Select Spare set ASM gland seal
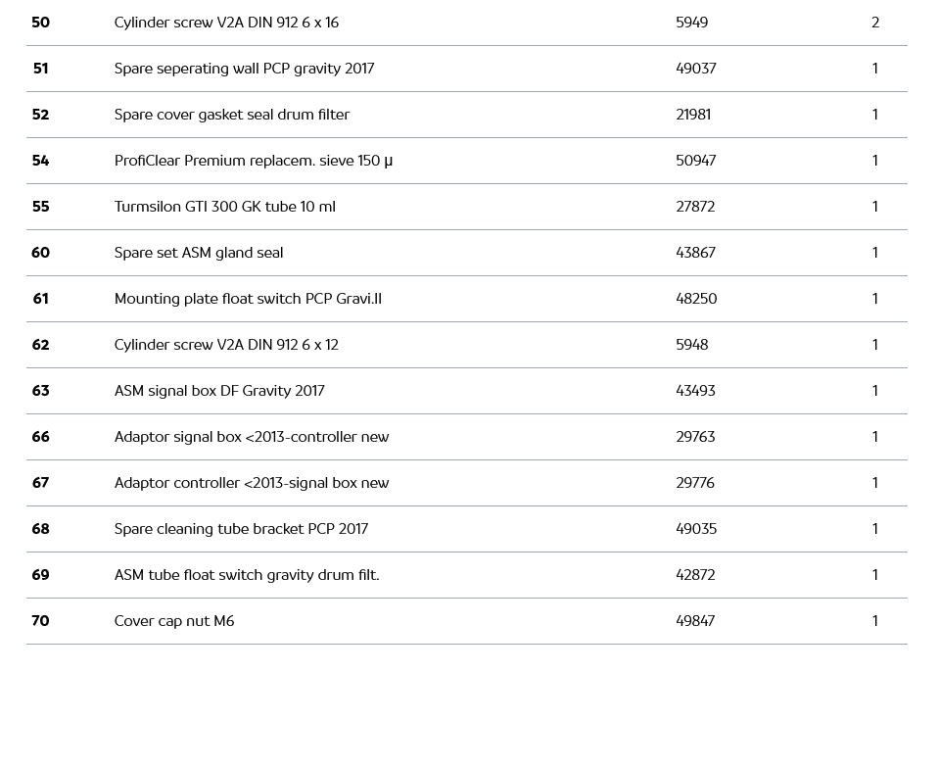 [x=199, y=253]
